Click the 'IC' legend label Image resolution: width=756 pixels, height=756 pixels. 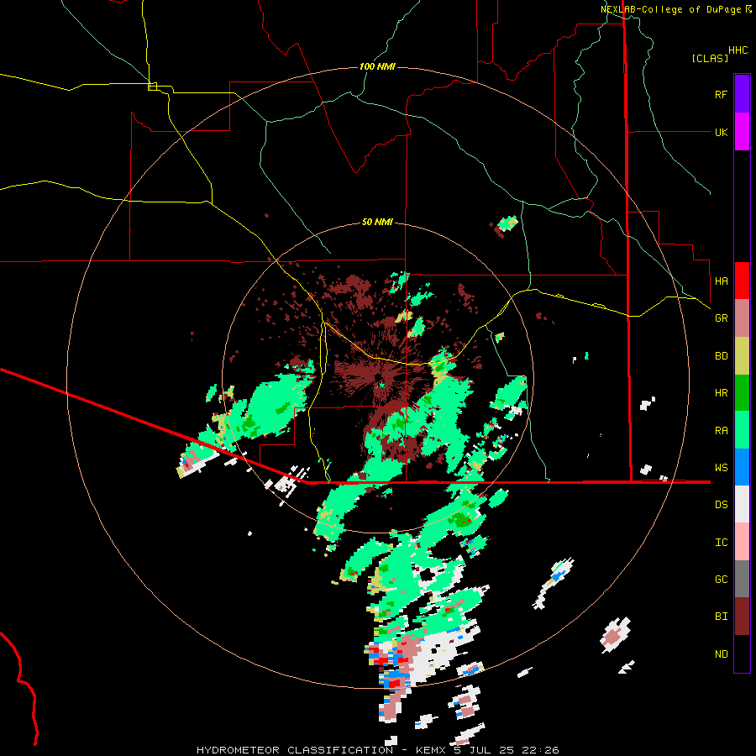[721, 543]
